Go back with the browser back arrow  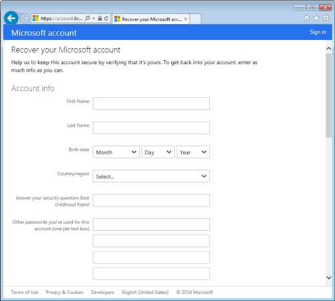(11, 18)
